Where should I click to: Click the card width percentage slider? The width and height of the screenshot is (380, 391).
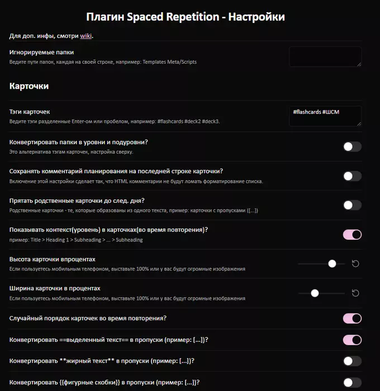pyautogui.click(x=321, y=293)
